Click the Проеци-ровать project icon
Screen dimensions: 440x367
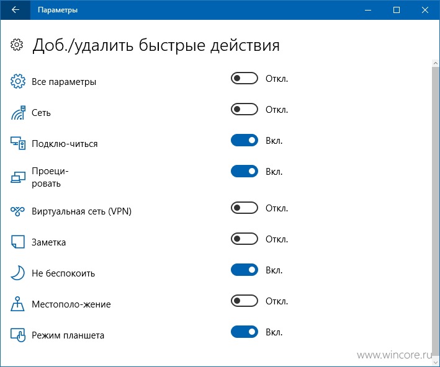(18, 177)
